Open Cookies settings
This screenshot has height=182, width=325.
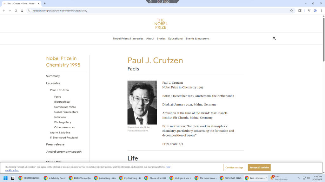[234, 167]
